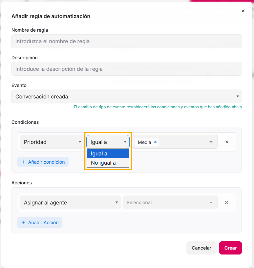The width and height of the screenshot is (254, 268).
Task: Click the Añadir Acción button
Action: click(x=40, y=223)
